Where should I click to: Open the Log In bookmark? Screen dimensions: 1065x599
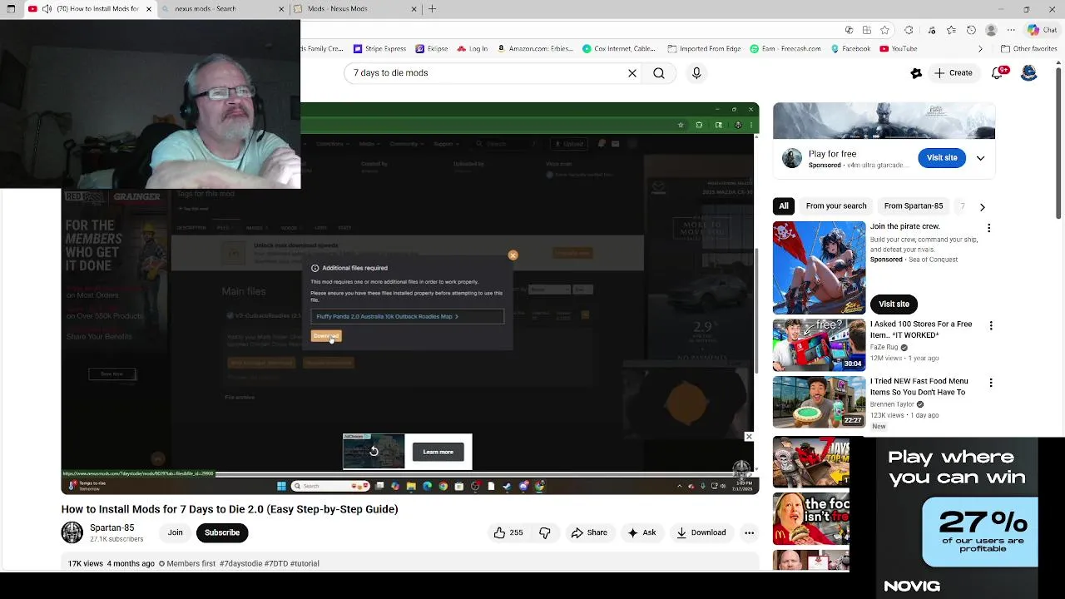473,49
